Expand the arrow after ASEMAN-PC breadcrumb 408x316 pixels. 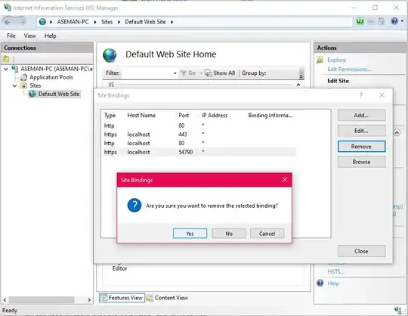click(x=95, y=22)
